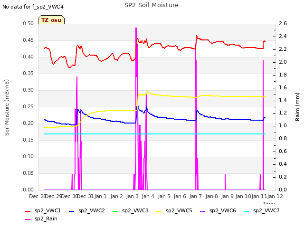Image resolution: width=304 pixels, height=228 pixels.
Task: Click the 0.50 left axis value
Action: click(x=28, y=23)
